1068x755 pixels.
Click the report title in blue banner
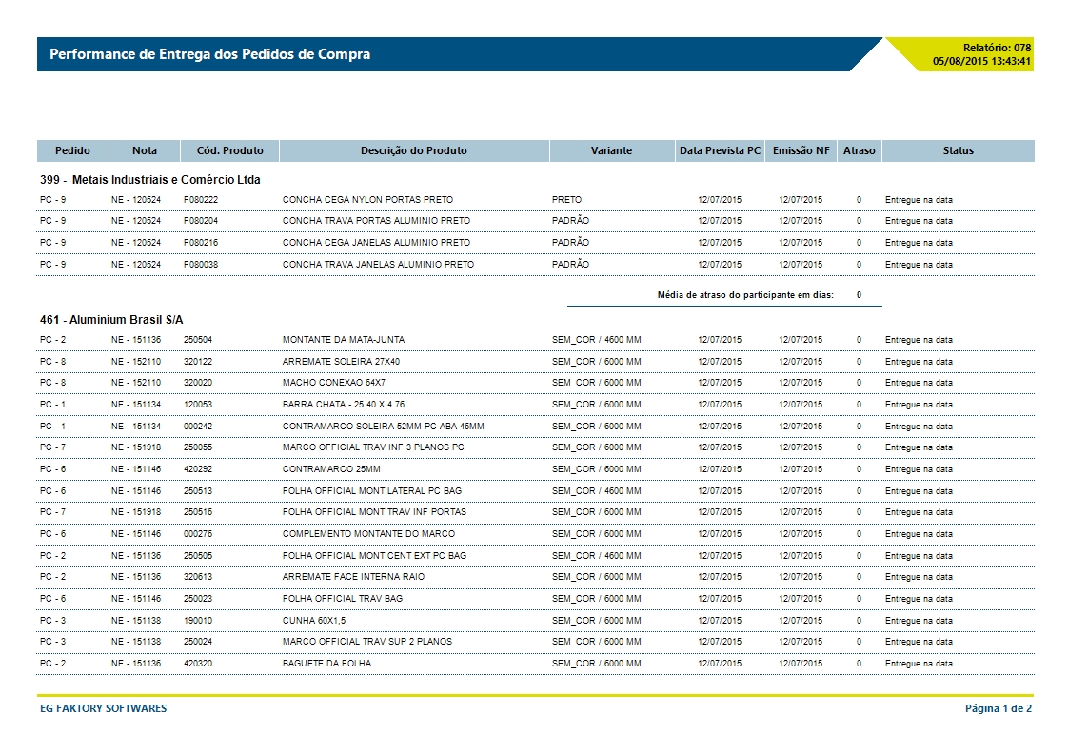click(x=209, y=54)
